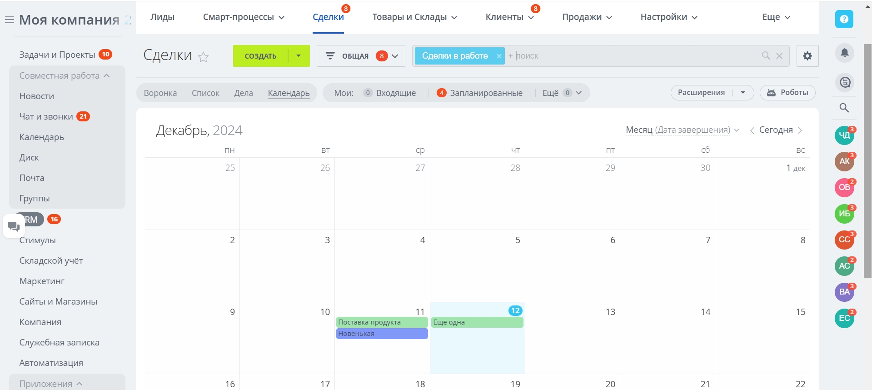Image resolution: width=872 pixels, height=390 pixels.
Task: Open the Лиды tab
Action: coord(163,17)
